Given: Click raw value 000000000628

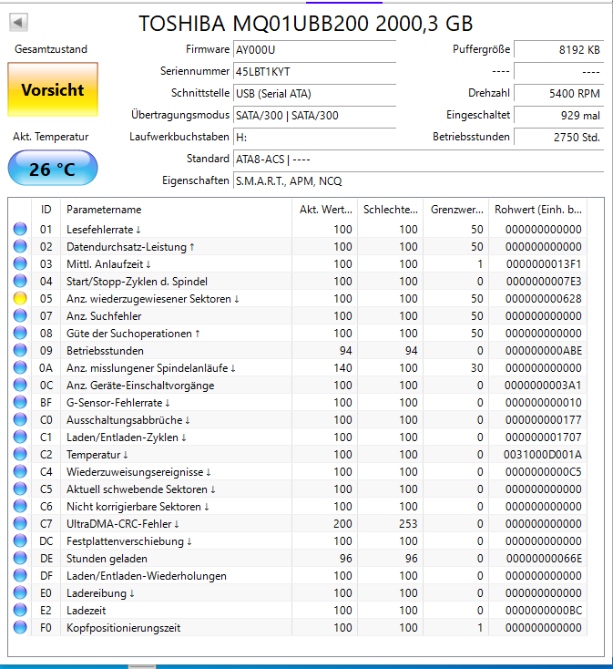Looking at the screenshot, I should [543, 299].
